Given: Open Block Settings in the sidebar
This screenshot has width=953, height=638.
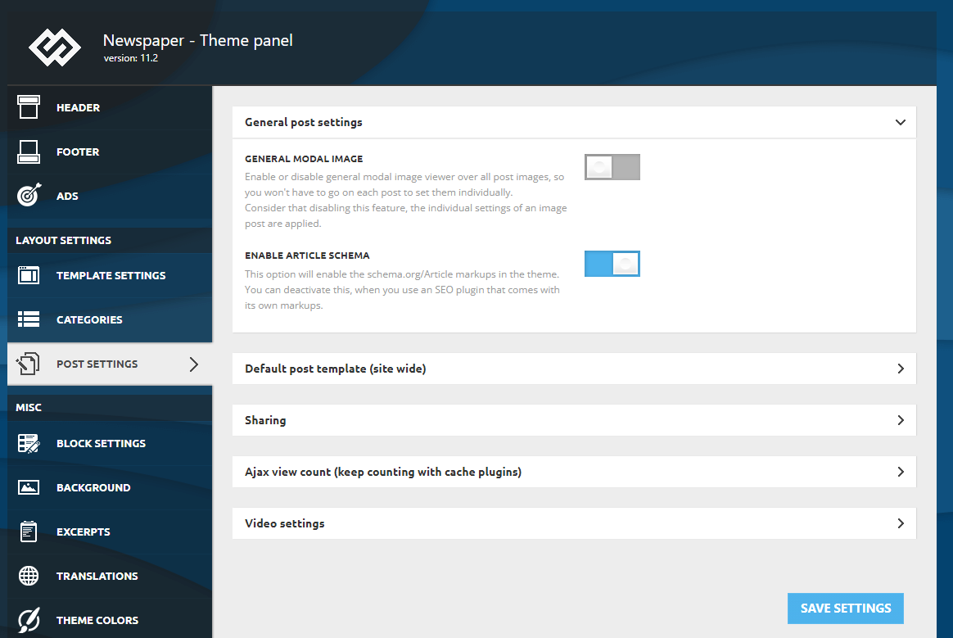Looking at the screenshot, I should [x=110, y=443].
